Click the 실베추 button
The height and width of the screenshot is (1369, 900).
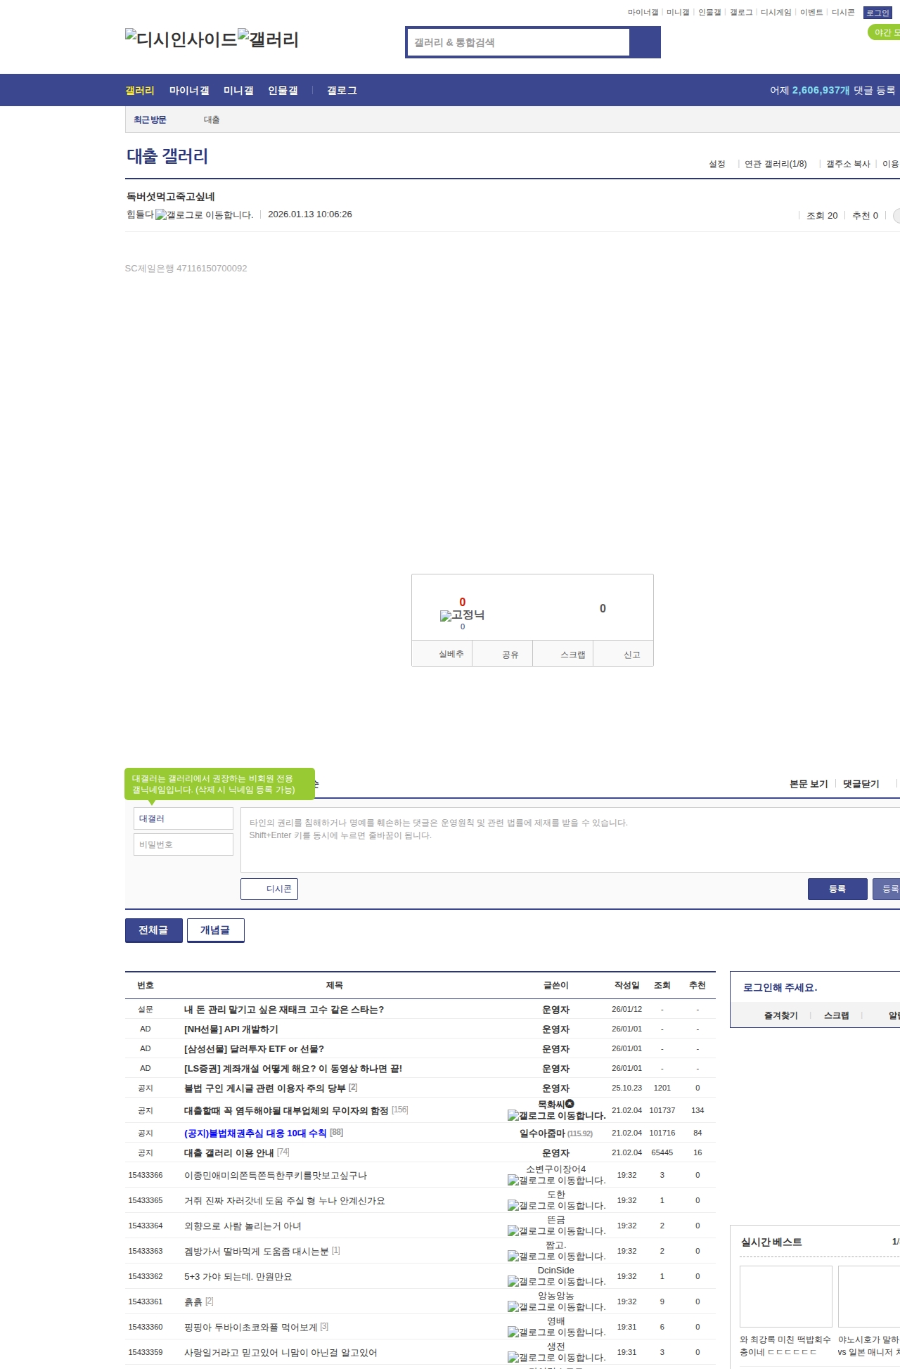442,654
